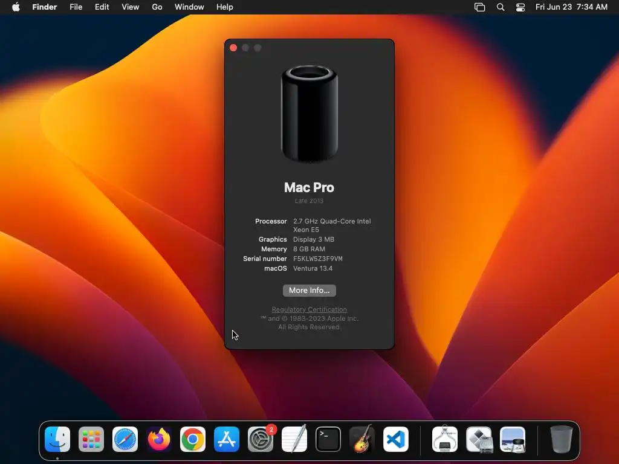This screenshot has width=619, height=464.
Task: Open TextEdit from the Dock
Action: point(294,439)
